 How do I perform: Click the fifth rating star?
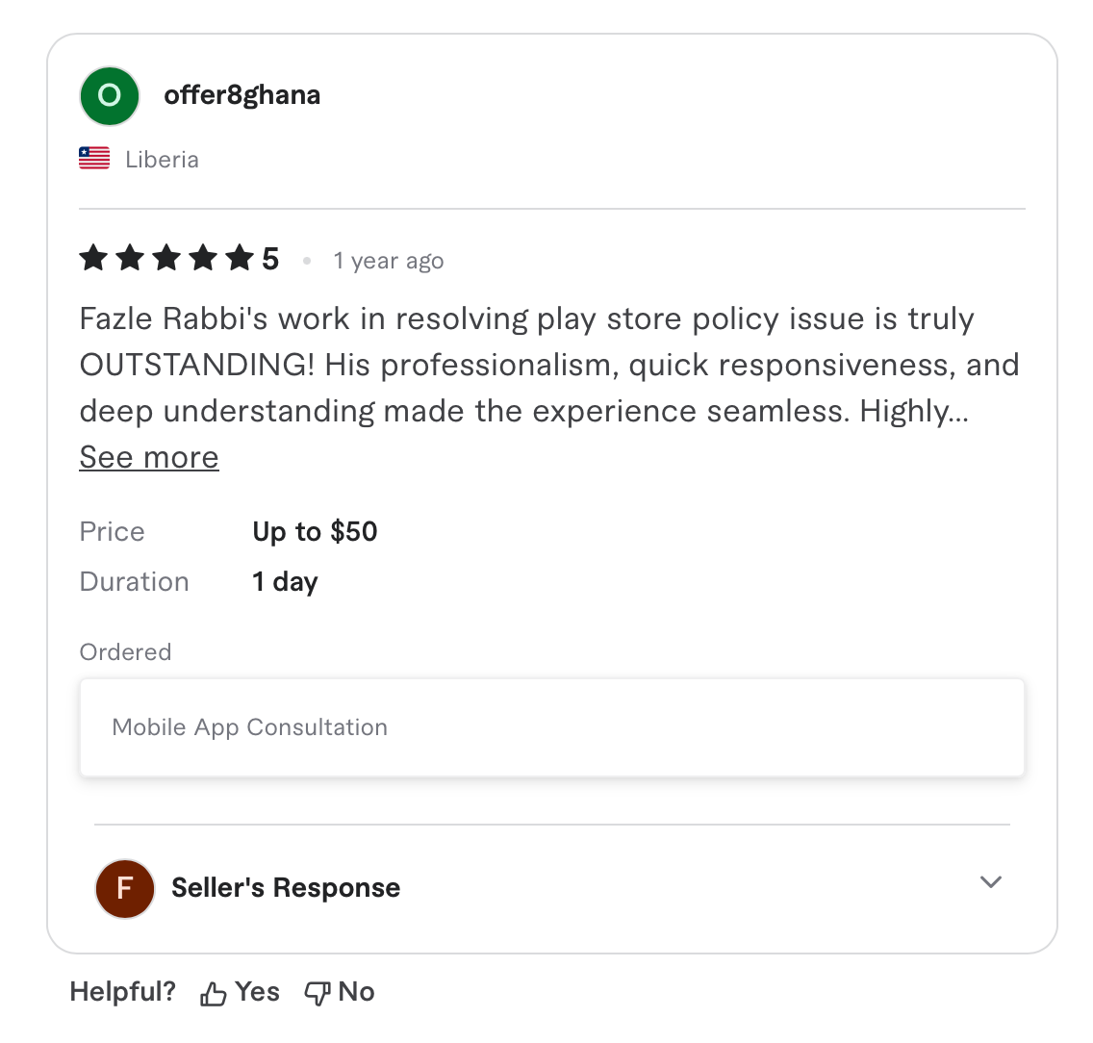click(x=240, y=258)
